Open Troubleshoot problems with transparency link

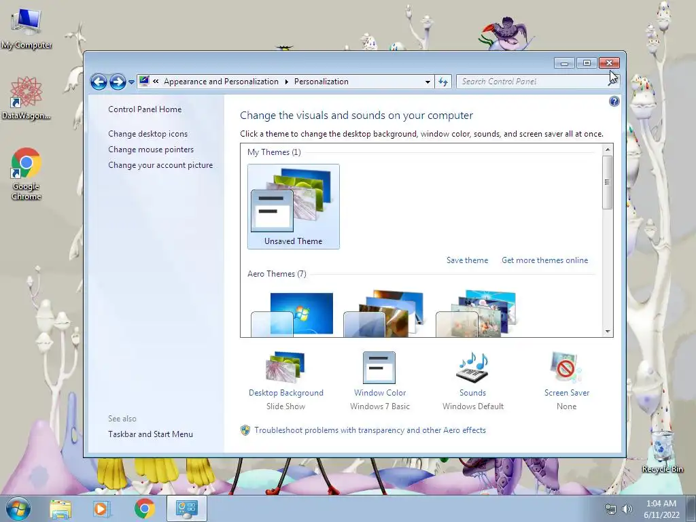[x=370, y=430]
